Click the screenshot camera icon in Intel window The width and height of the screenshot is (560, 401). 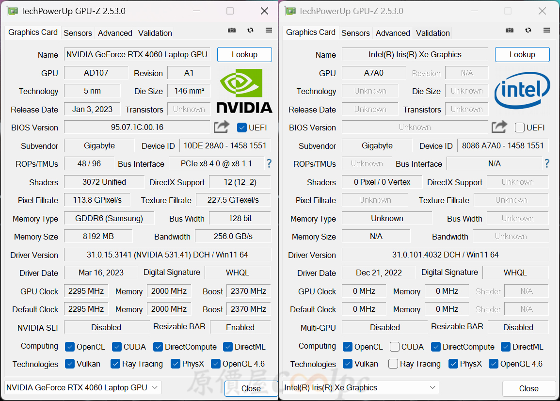tap(510, 31)
